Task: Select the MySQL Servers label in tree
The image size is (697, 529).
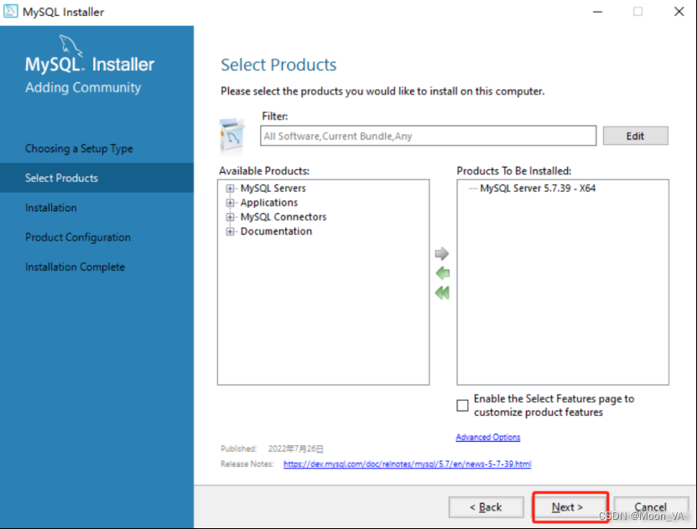Action: tap(273, 189)
